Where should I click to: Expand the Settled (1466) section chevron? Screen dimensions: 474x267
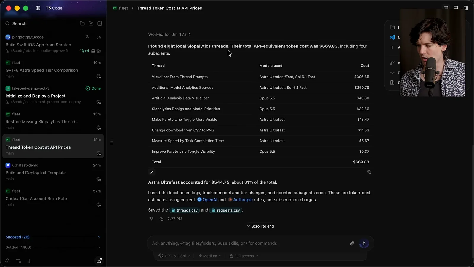tap(99, 247)
